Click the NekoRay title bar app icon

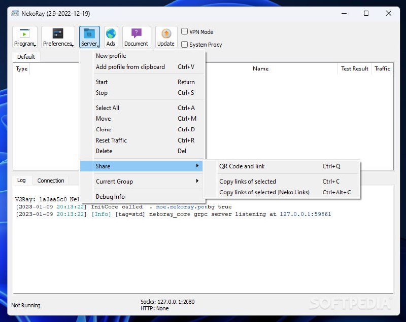click(x=15, y=13)
